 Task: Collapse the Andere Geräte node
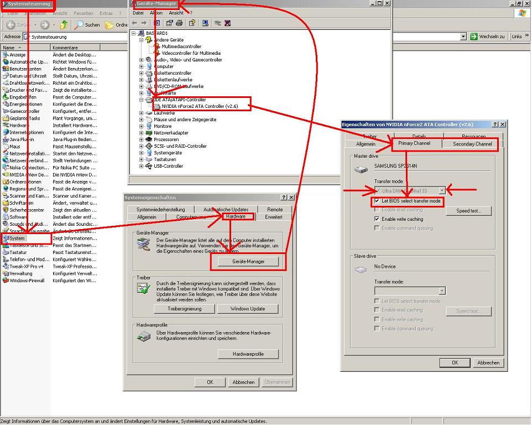(141, 40)
